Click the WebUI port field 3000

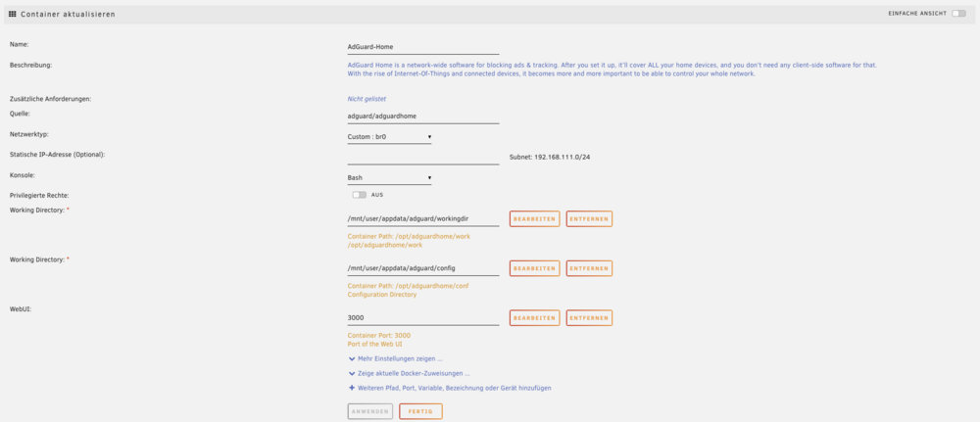pos(423,318)
